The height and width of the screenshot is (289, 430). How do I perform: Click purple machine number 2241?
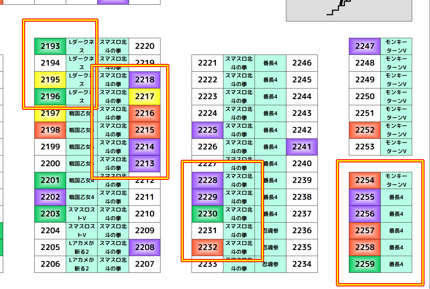302,147
